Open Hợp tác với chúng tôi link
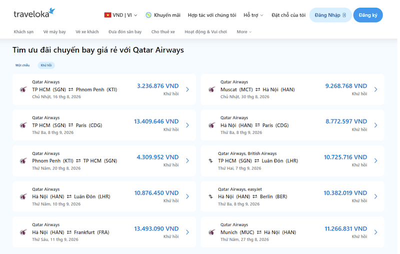Viewport: 400px width, 254px height. point(212,15)
